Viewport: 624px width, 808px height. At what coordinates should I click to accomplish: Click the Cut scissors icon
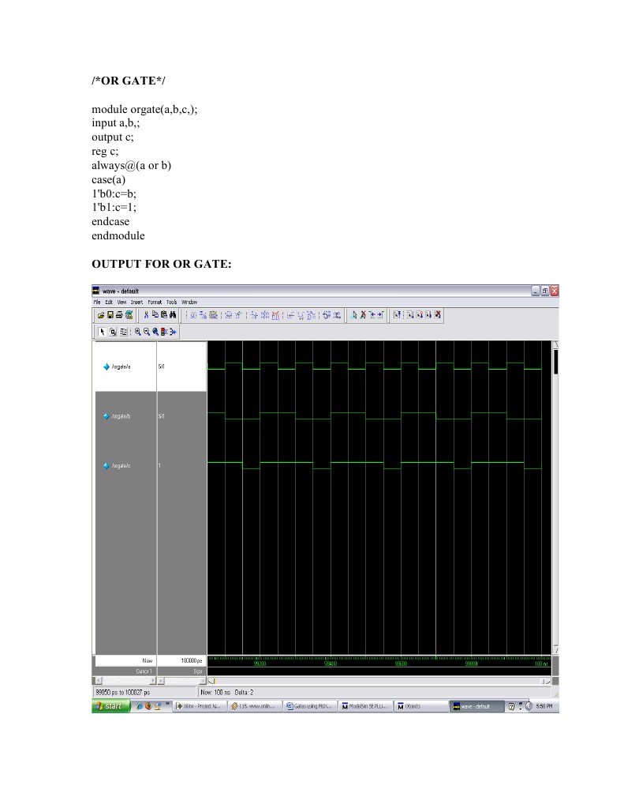pyautogui.click(x=146, y=314)
